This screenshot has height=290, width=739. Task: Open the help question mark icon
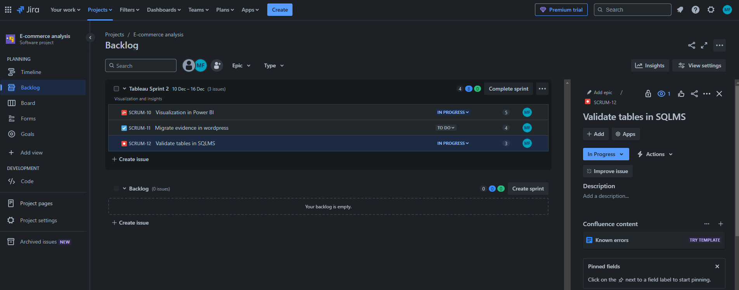pyautogui.click(x=696, y=10)
